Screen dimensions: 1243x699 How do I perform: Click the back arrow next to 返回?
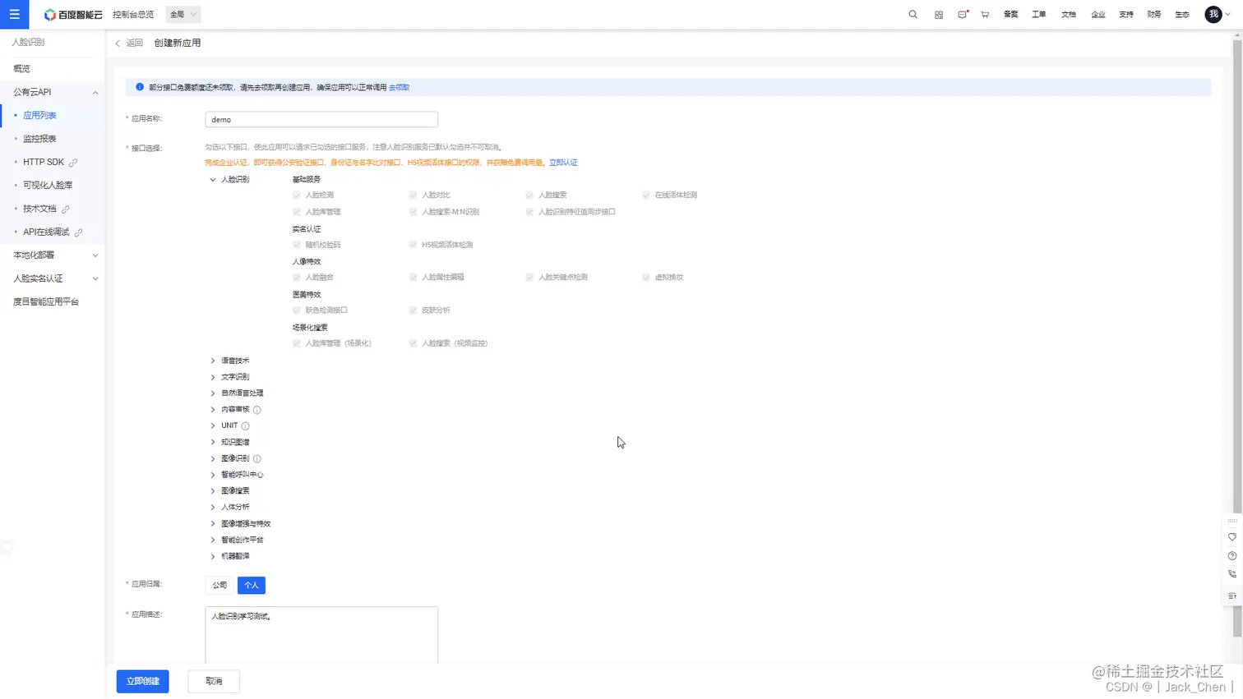118,44
